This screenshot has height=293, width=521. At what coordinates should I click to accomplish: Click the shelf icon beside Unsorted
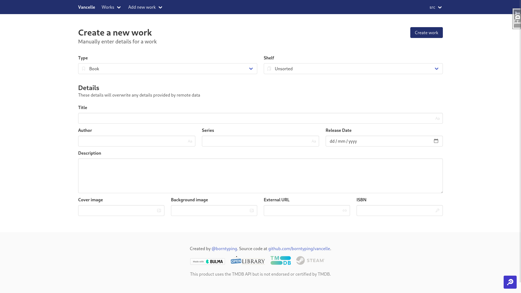(x=269, y=69)
